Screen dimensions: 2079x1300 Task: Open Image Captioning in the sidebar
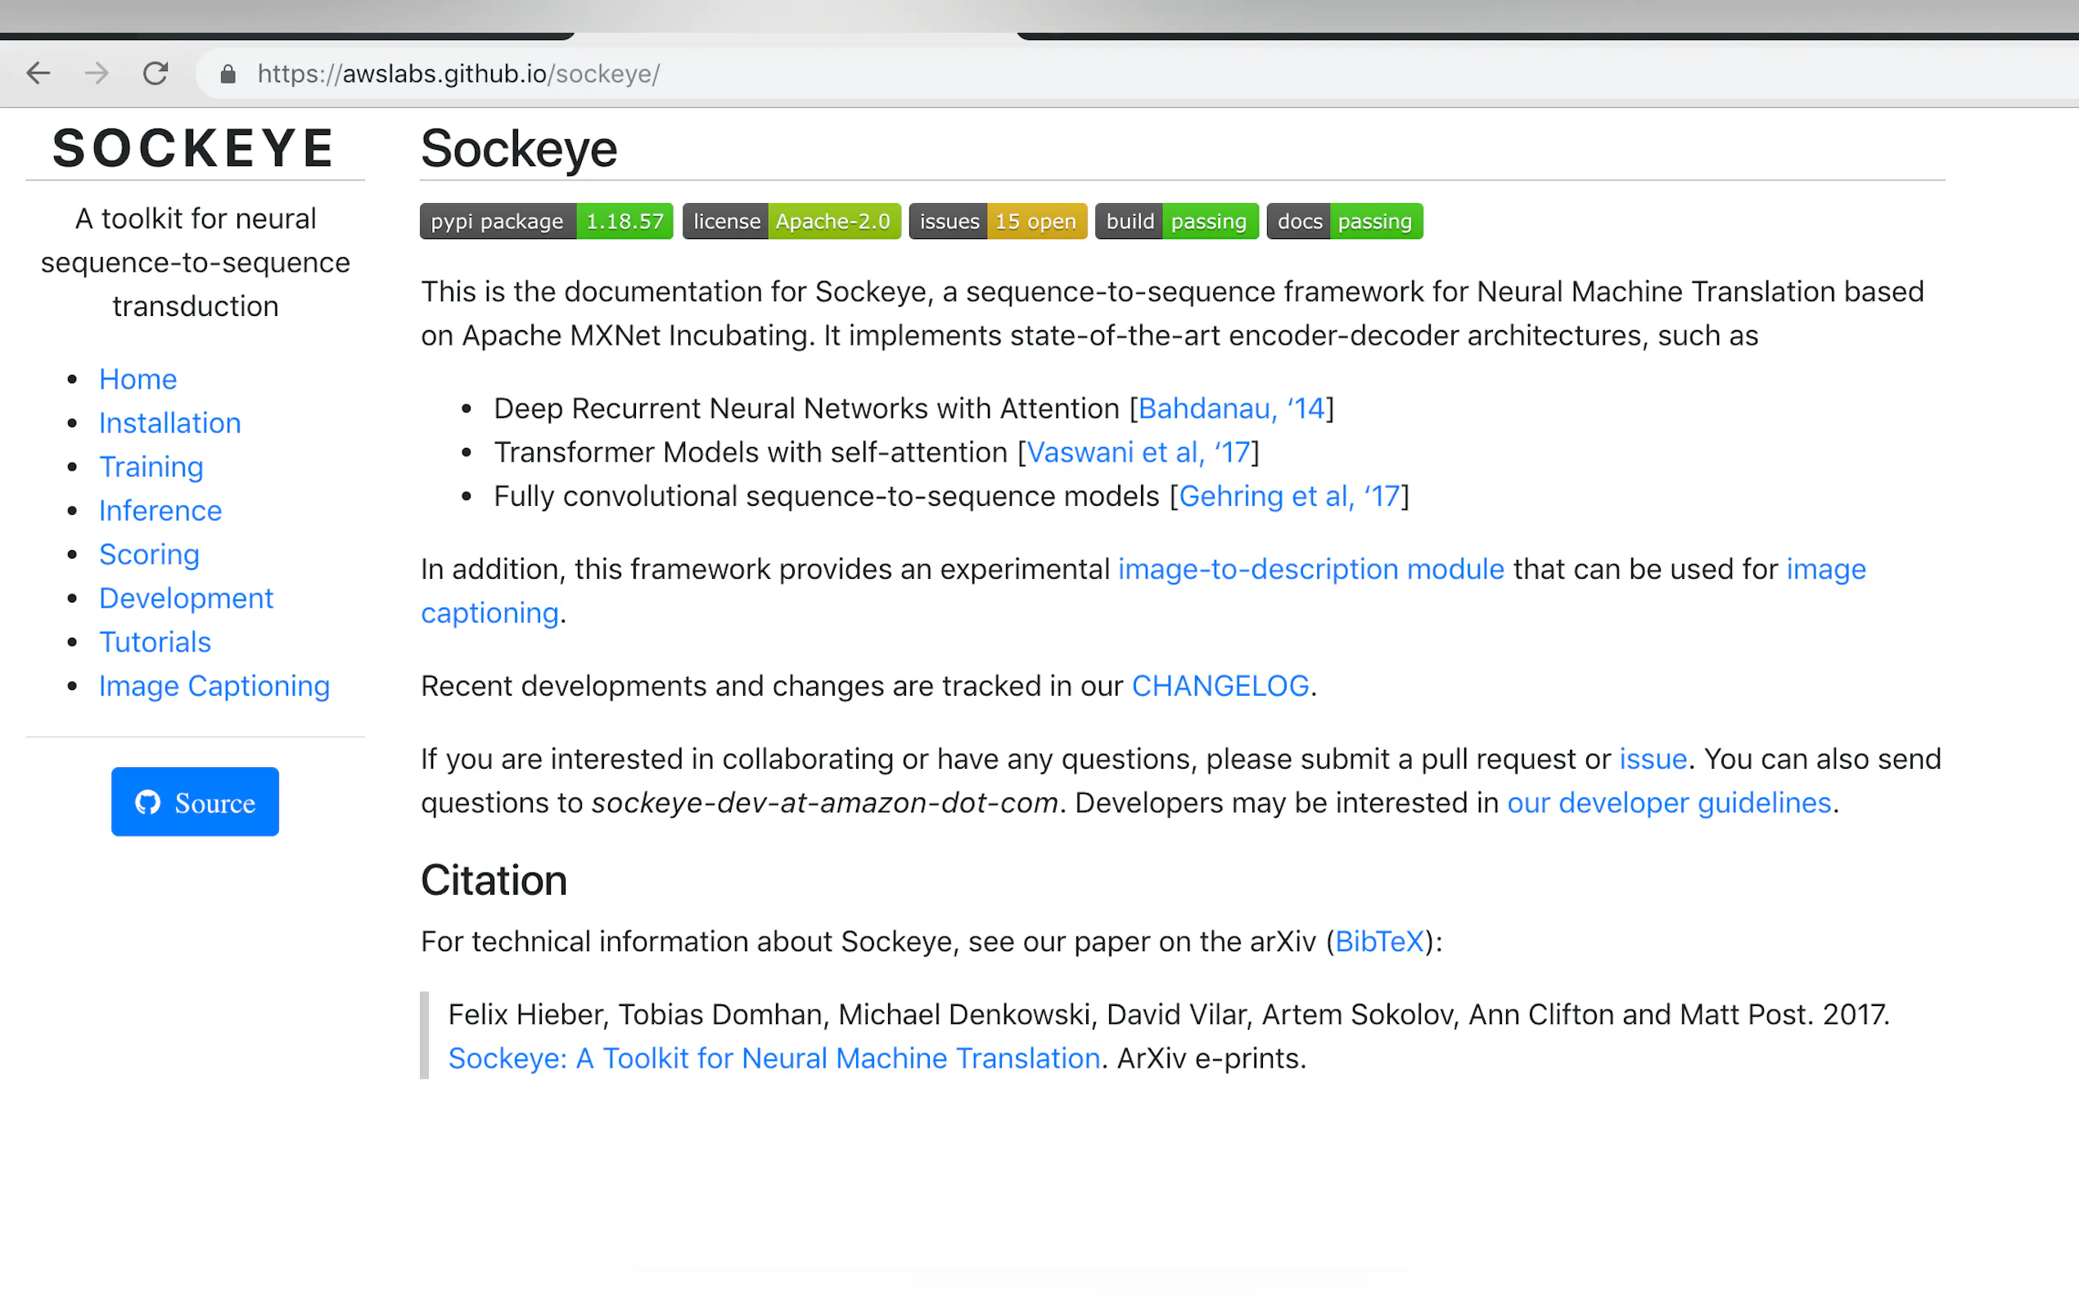coord(214,686)
